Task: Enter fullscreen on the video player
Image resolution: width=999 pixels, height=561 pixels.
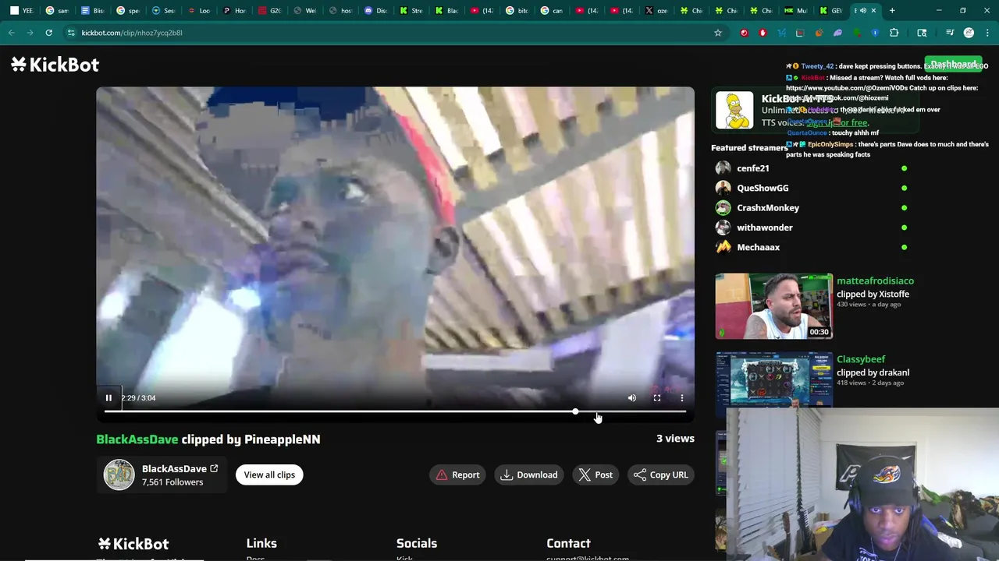Action: coord(657,398)
